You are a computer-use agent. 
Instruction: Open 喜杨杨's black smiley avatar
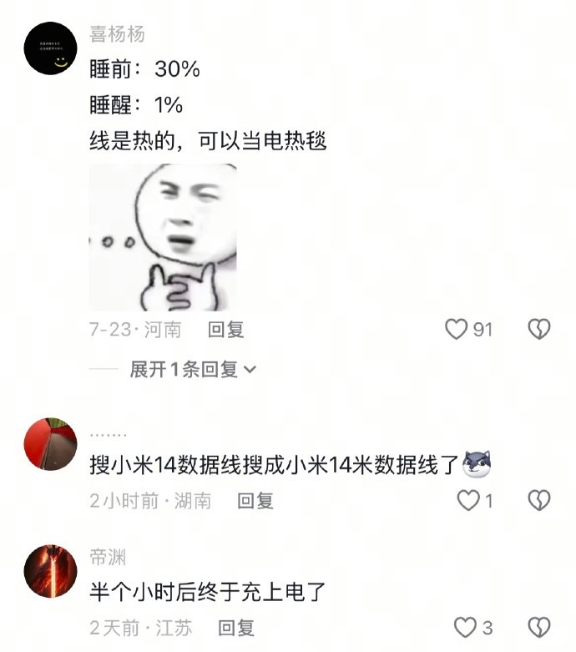pyautogui.click(x=50, y=48)
